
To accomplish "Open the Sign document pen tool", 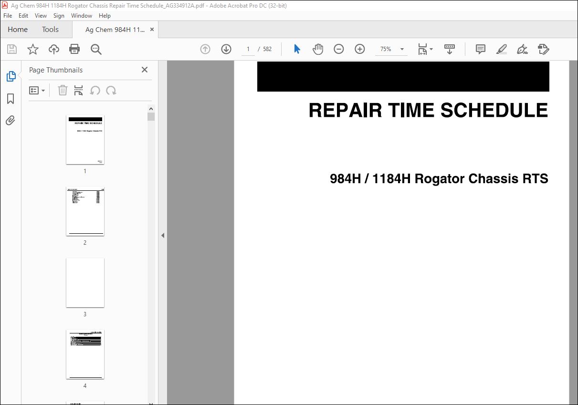I will [x=522, y=49].
